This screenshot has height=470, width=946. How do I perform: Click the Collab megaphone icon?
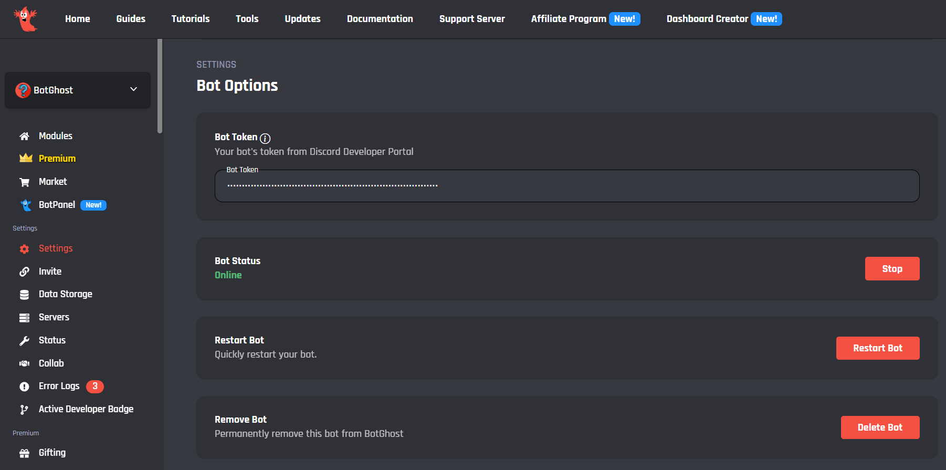pos(25,363)
